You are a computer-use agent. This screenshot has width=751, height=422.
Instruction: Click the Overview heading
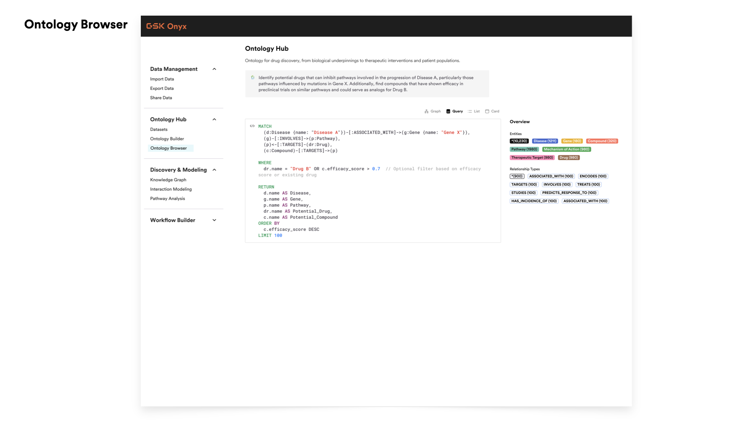519,122
